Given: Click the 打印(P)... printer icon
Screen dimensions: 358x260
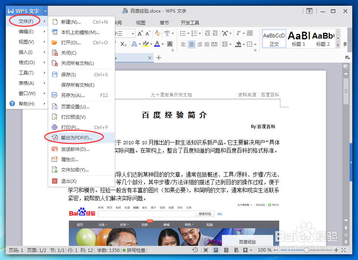Looking at the screenshot, I should (x=55, y=127).
